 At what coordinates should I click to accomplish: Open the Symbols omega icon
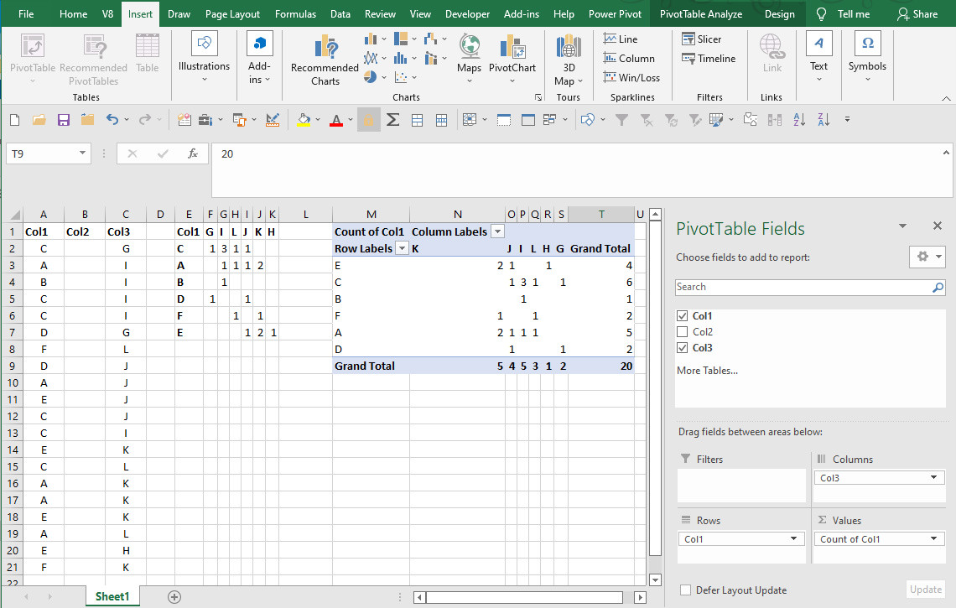coord(867,56)
